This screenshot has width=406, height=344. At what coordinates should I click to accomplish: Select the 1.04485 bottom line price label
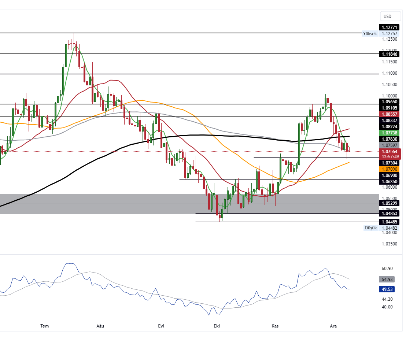(390, 222)
